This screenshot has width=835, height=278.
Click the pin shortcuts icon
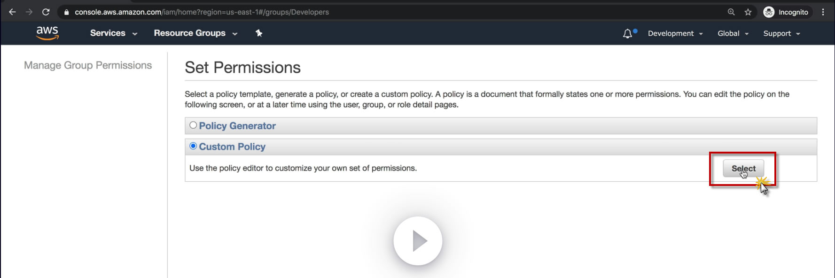coord(259,33)
